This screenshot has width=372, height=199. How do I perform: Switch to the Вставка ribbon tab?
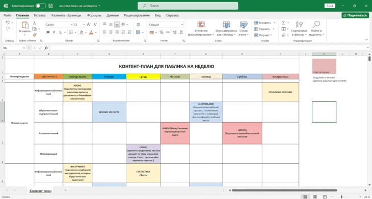[x=40, y=15]
